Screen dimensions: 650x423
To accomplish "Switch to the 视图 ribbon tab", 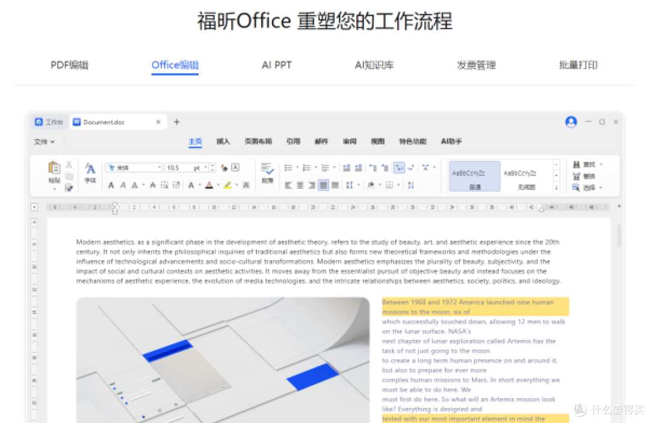I will tap(377, 141).
